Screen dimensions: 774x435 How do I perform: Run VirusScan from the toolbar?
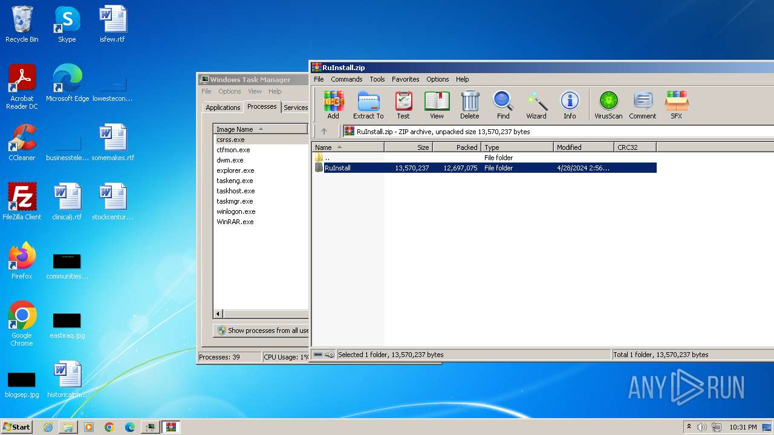[608, 105]
